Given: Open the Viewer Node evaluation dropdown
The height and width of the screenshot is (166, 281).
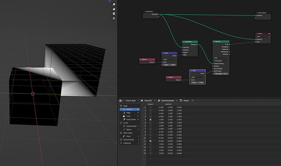Looking at the screenshot, I should click(132, 101).
